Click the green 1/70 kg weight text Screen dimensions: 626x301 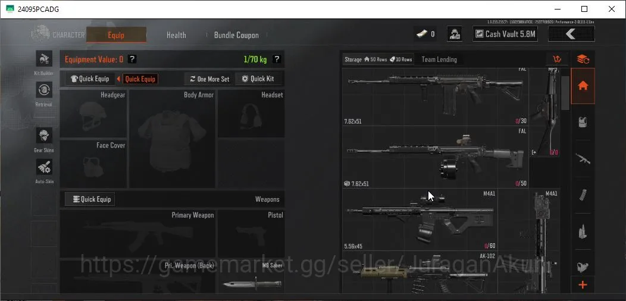pyautogui.click(x=255, y=59)
